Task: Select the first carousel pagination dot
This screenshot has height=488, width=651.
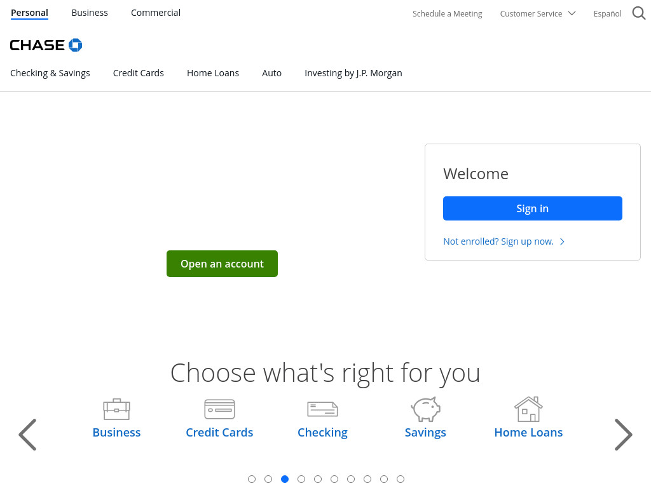Action: click(x=252, y=479)
